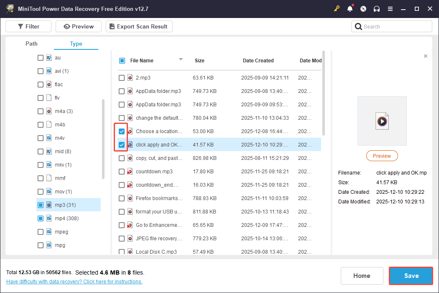Check the countdown.mp3 checkbox
439x293 pixels.
pyautogui.click(x=121, y=171)
